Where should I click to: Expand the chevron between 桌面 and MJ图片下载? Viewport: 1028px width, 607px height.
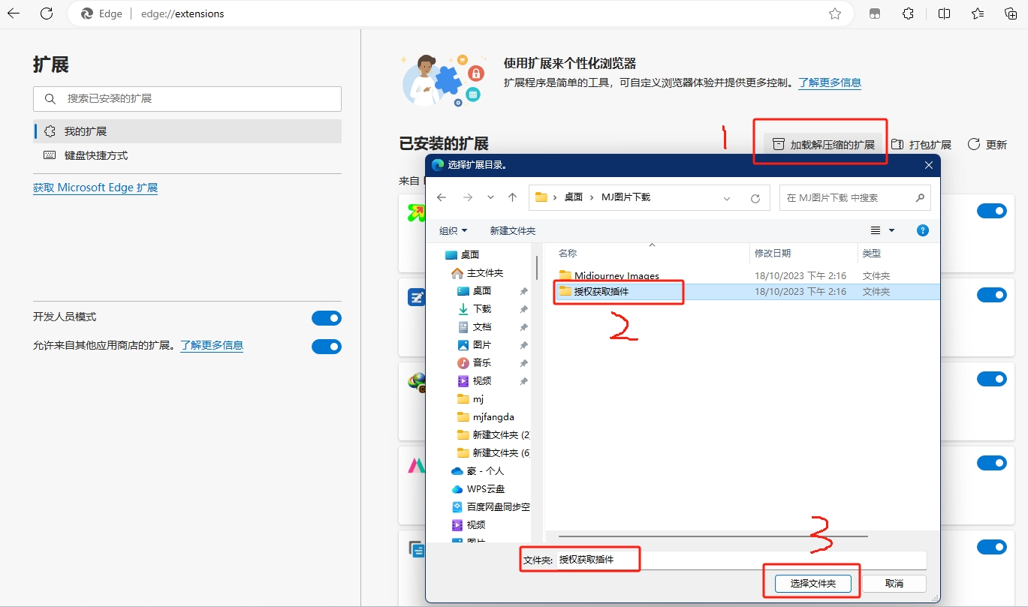point(592,197)
